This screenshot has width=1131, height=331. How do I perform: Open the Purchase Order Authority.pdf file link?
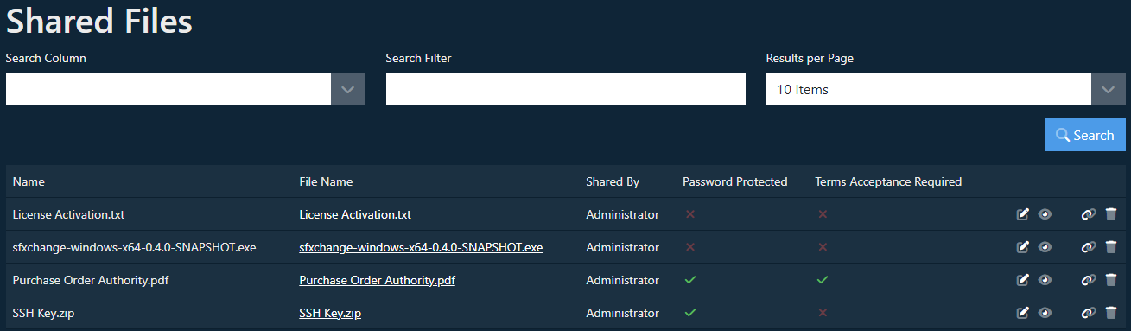click(377, 280)
